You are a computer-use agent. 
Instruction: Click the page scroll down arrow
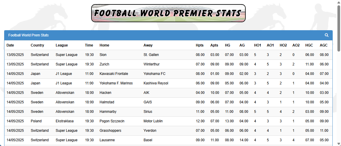click(339, 144)
